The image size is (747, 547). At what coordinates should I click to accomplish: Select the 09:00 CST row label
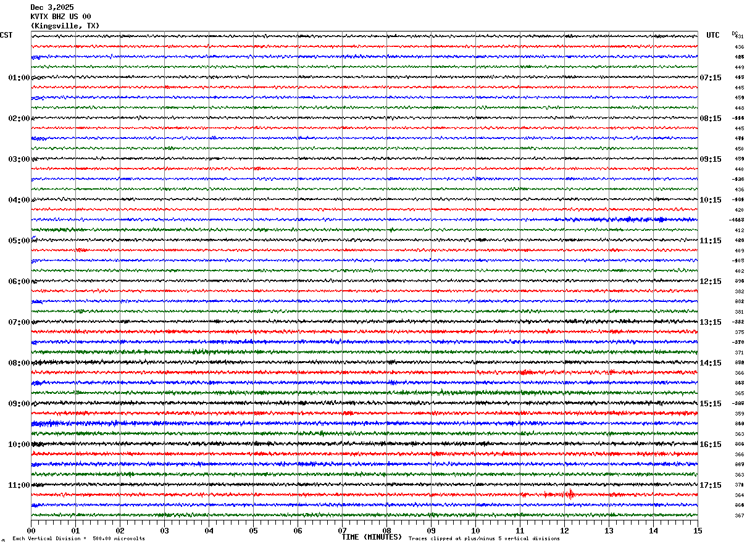pos(19,404)
